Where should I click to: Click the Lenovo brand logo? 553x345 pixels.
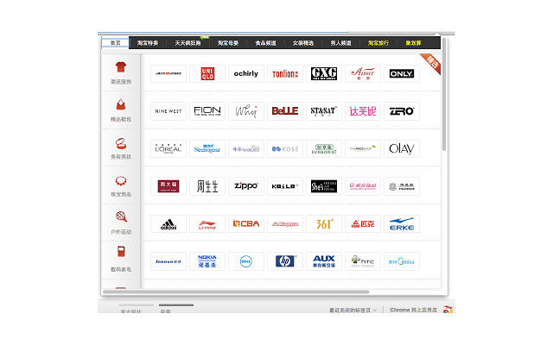coord(168,261)
